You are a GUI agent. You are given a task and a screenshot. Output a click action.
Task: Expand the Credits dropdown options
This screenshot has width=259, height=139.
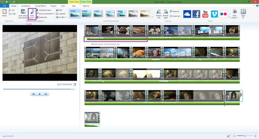tap(66, 17)
